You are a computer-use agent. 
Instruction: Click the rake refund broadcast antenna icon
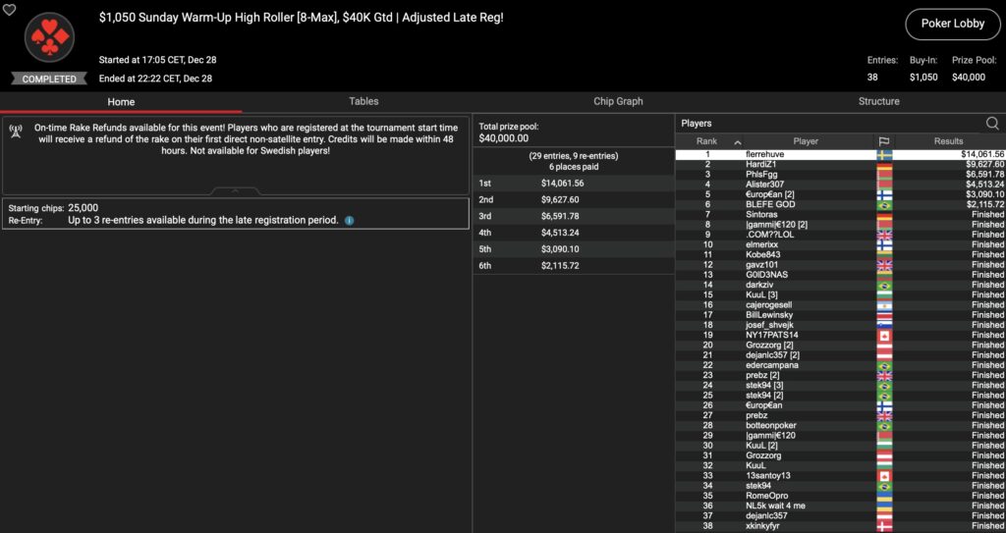pyautogui.click(x=17, y=131)
